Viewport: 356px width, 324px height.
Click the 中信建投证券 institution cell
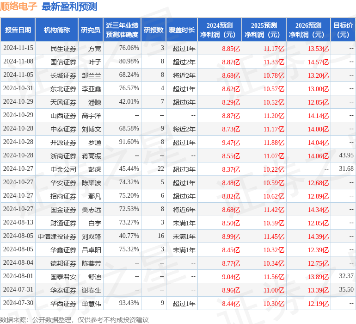coord(57,237)
